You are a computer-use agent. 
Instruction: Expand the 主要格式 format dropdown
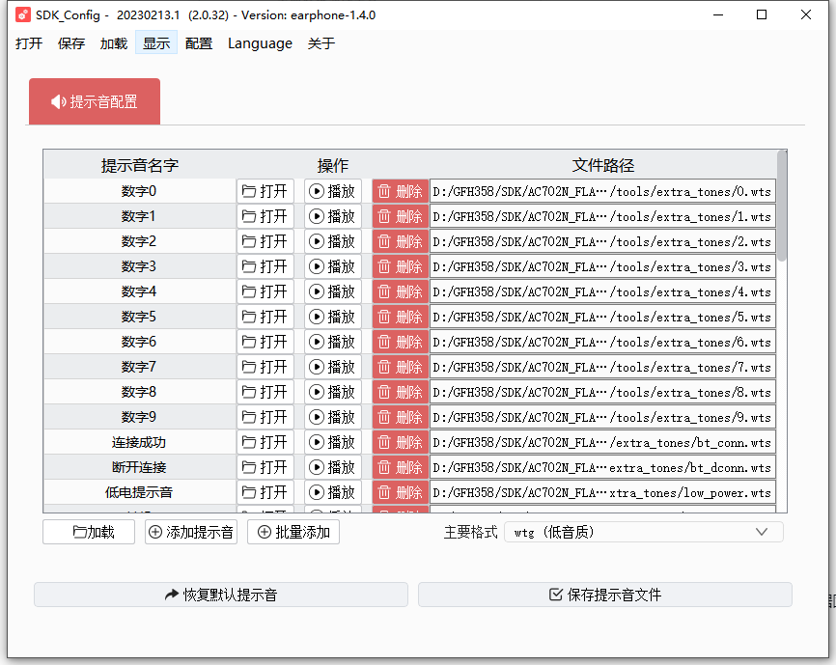(644, 532)
